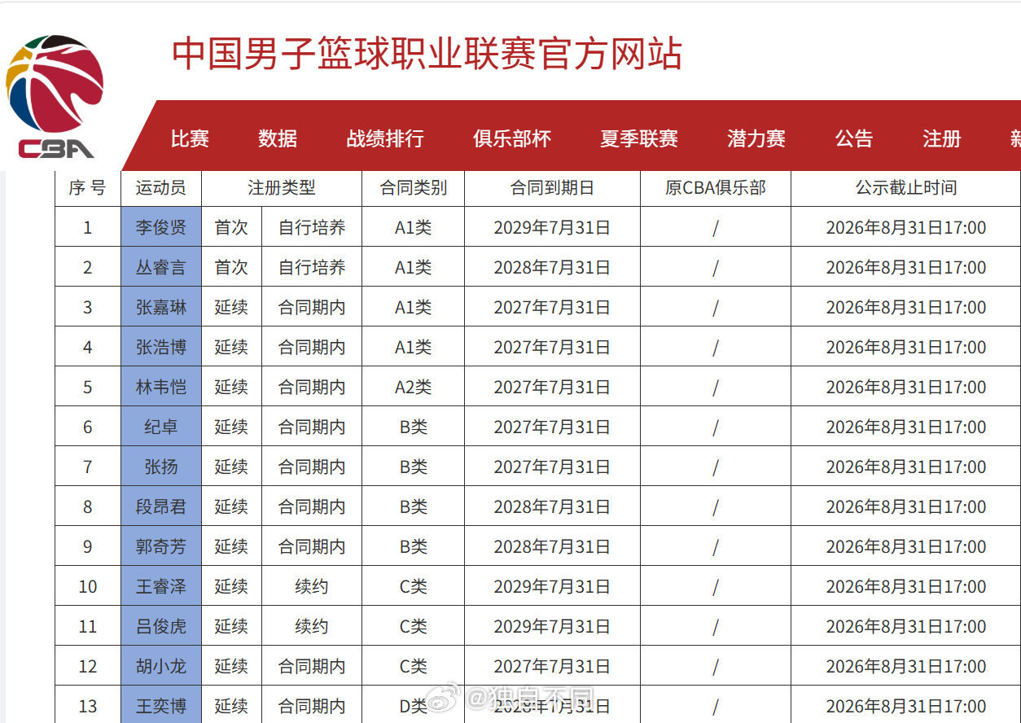The image size is (1021, 723).
Task: Select player name 王奕博
Action: 161,706
